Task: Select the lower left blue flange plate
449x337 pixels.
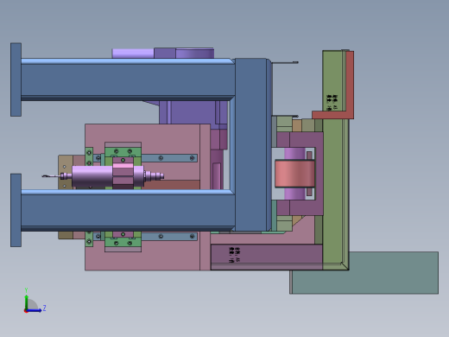Action: pos(16,210)
